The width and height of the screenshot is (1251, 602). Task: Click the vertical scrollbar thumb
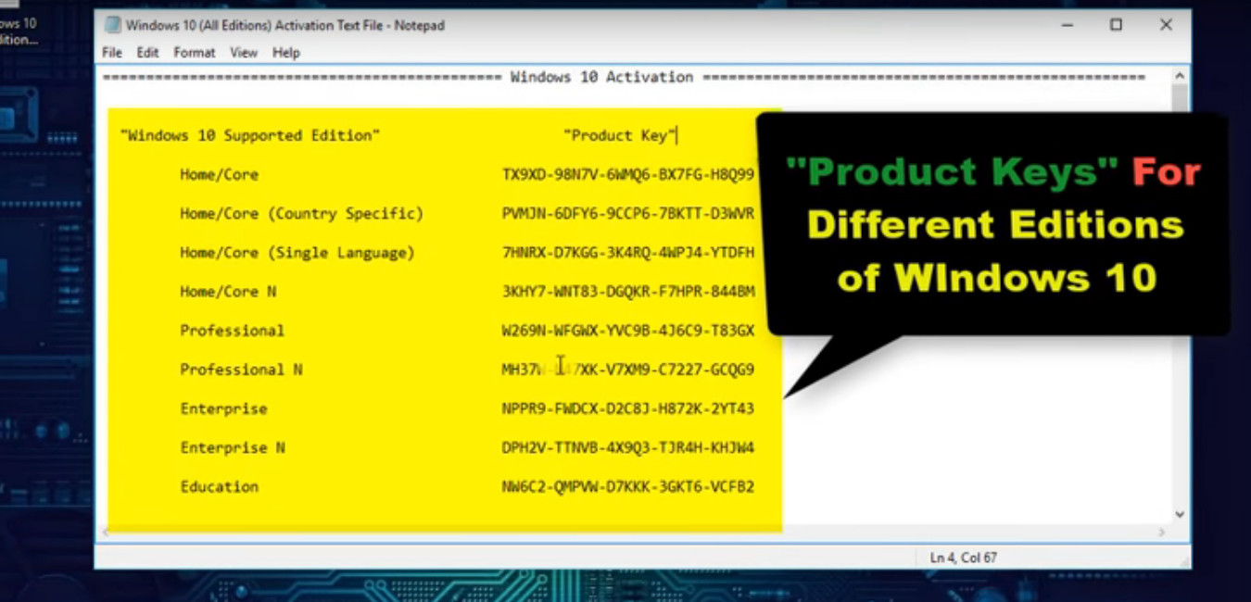pos(1180,99)
